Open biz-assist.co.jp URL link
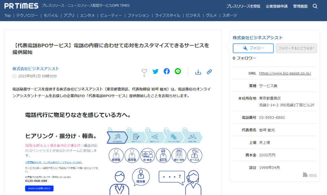 coord(285,73)
